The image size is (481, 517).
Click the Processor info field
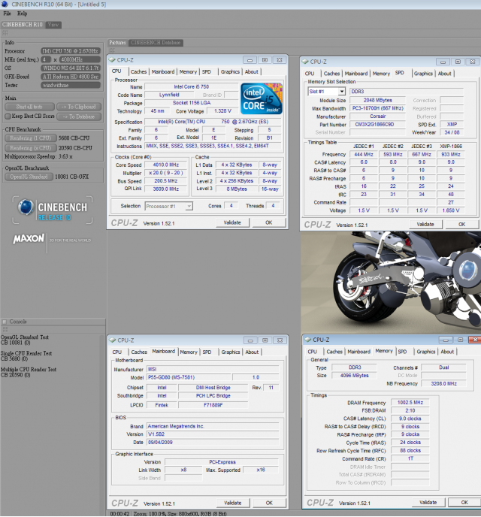[x=71, y=51]
